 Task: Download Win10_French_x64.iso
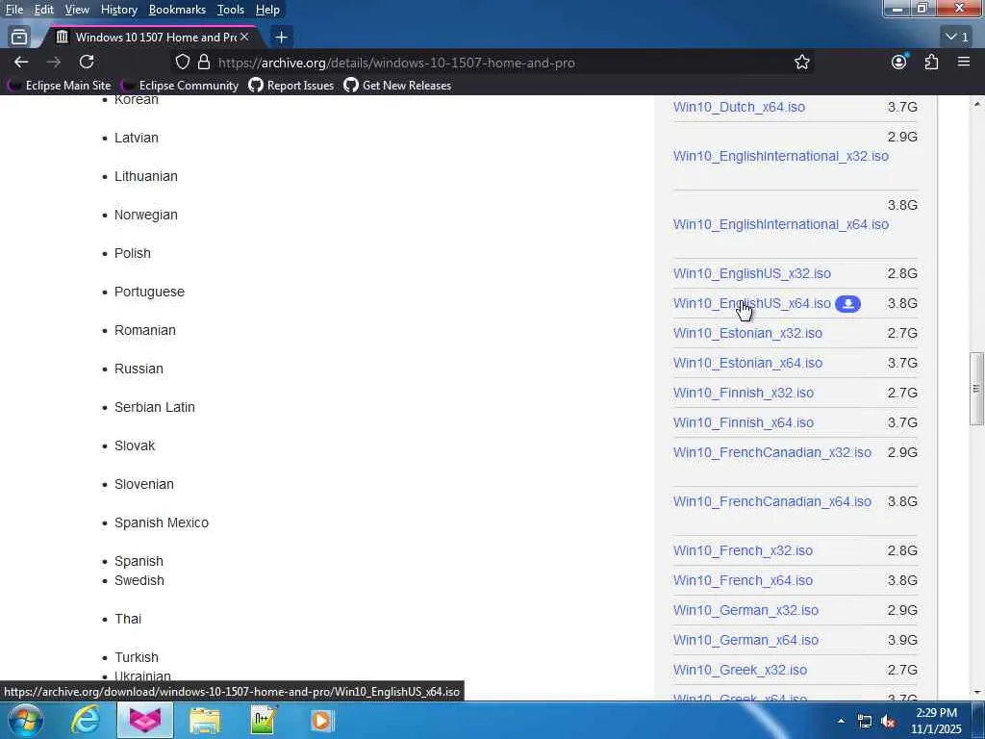pos(743,580)
